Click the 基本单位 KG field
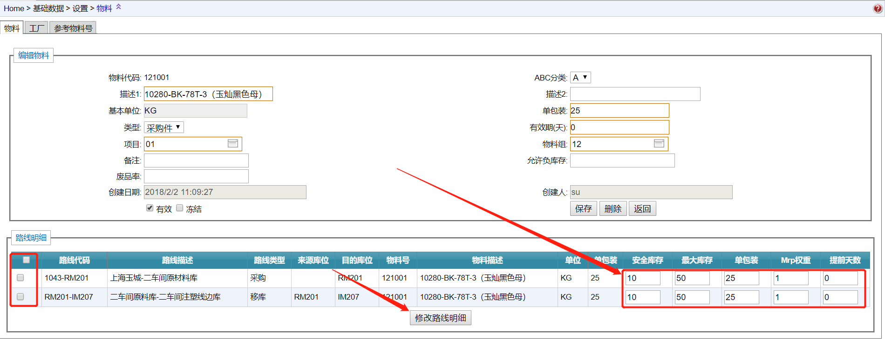 click(x=196, y=111)
